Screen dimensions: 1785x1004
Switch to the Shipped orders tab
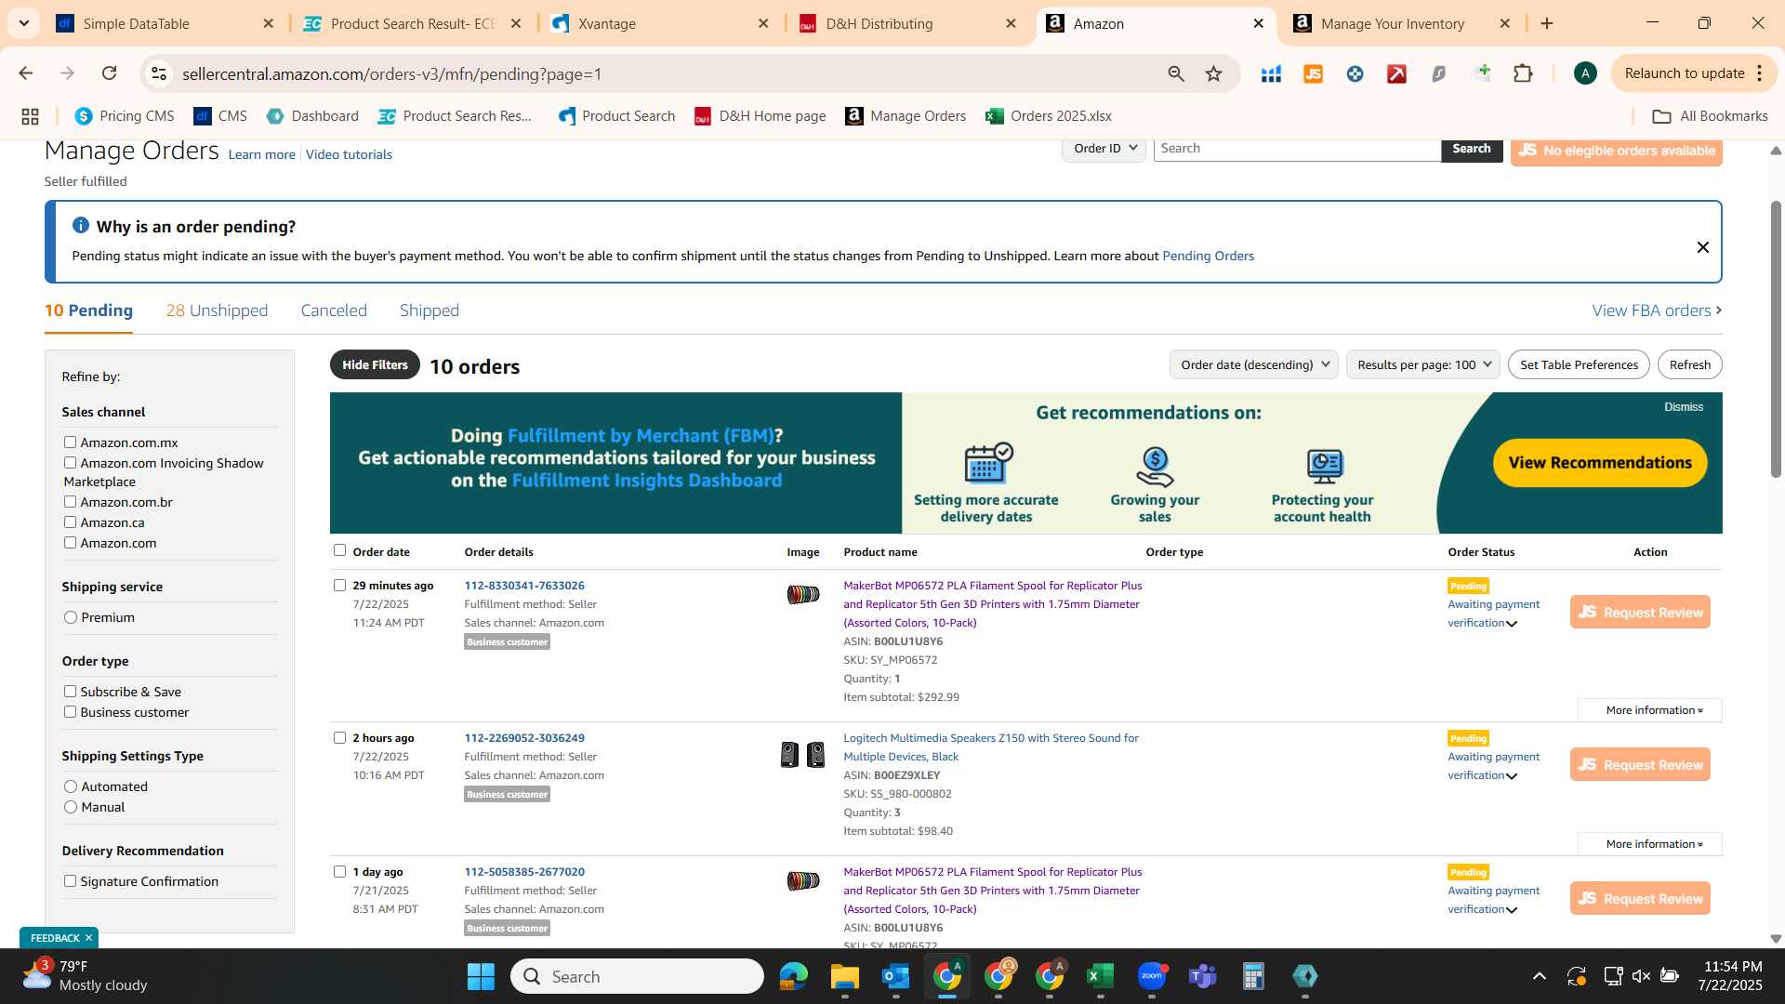coord(430,310)
